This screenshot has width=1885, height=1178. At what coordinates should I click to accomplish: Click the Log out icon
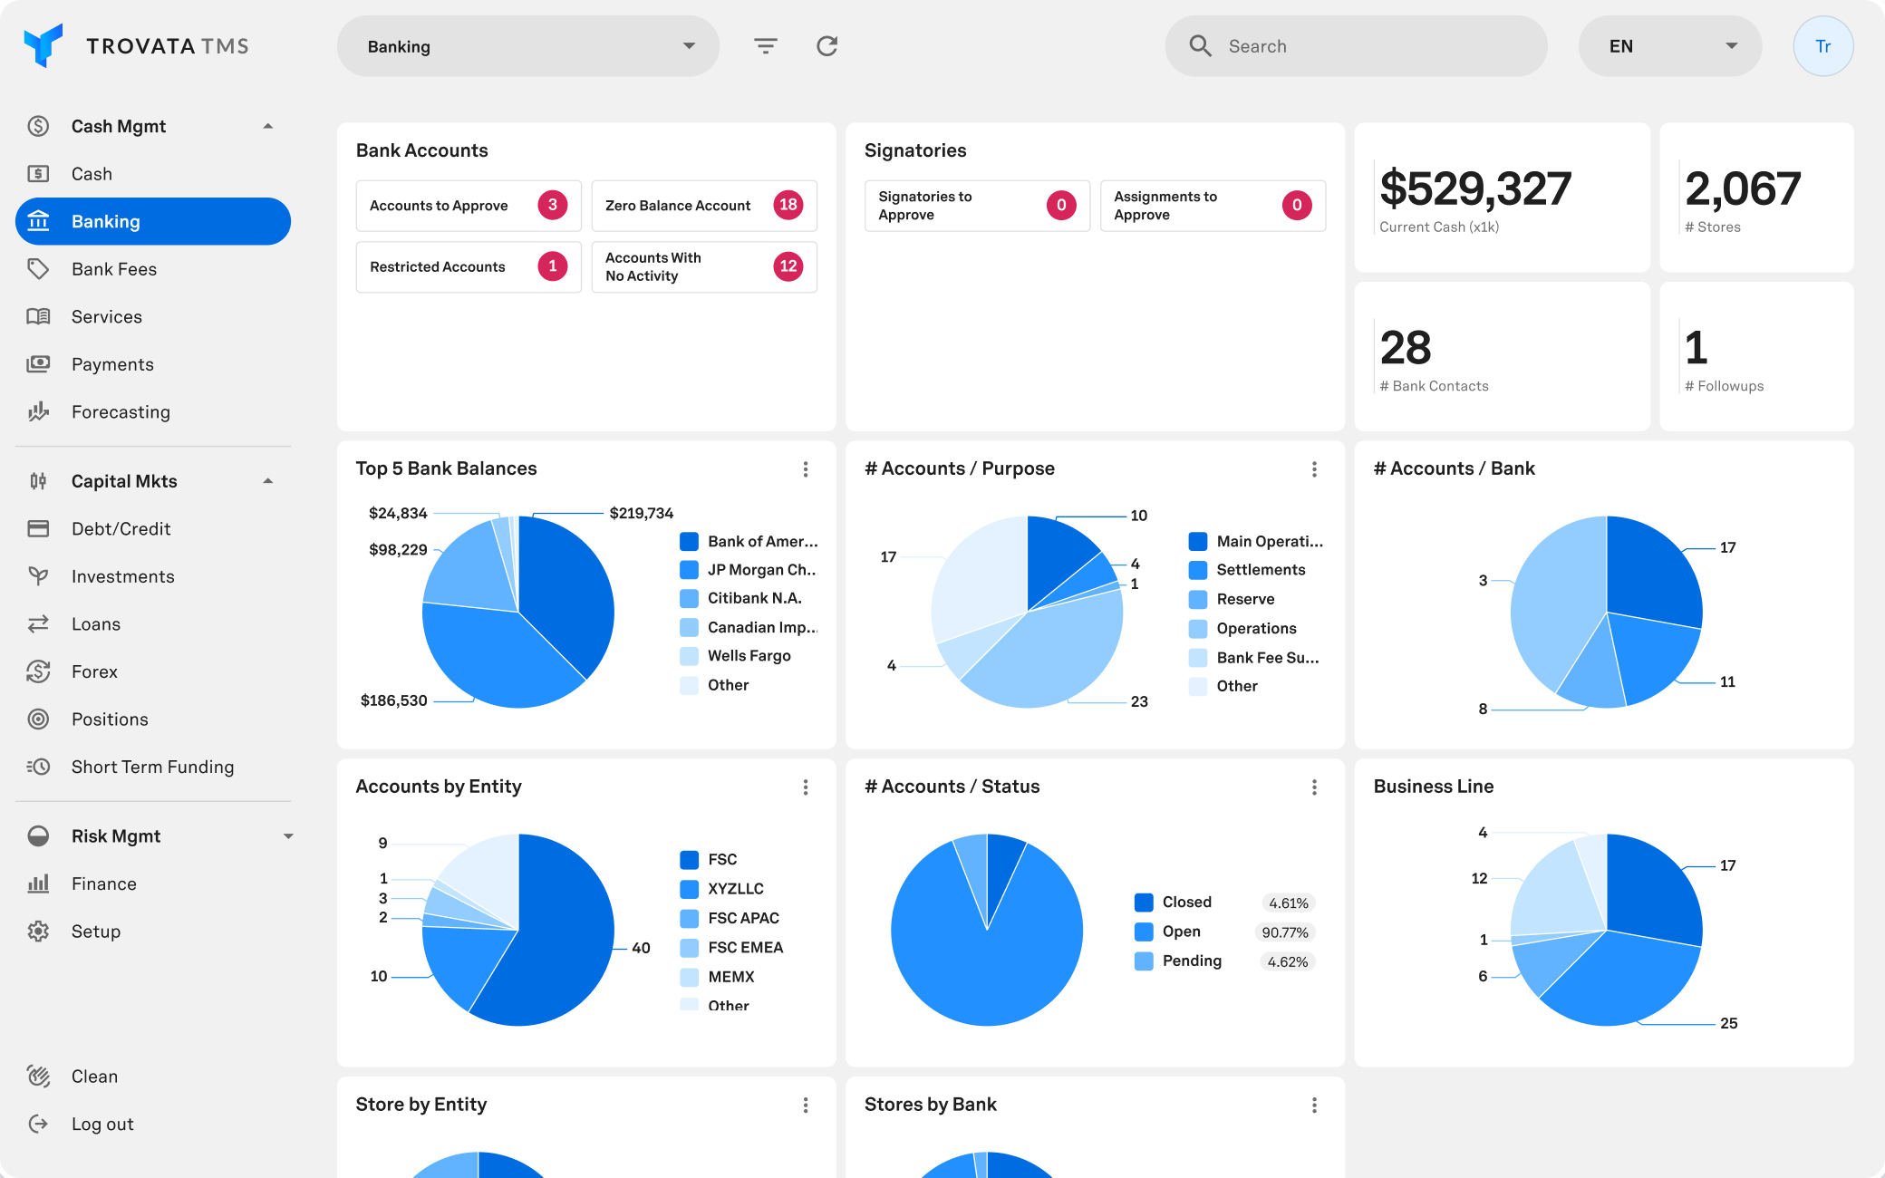(x=38, y=1124)
